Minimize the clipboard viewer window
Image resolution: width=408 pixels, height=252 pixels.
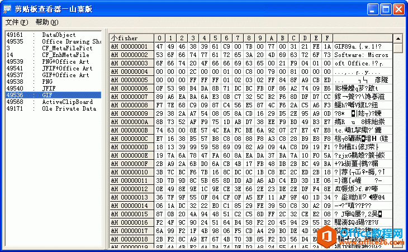tap(373, 9)
